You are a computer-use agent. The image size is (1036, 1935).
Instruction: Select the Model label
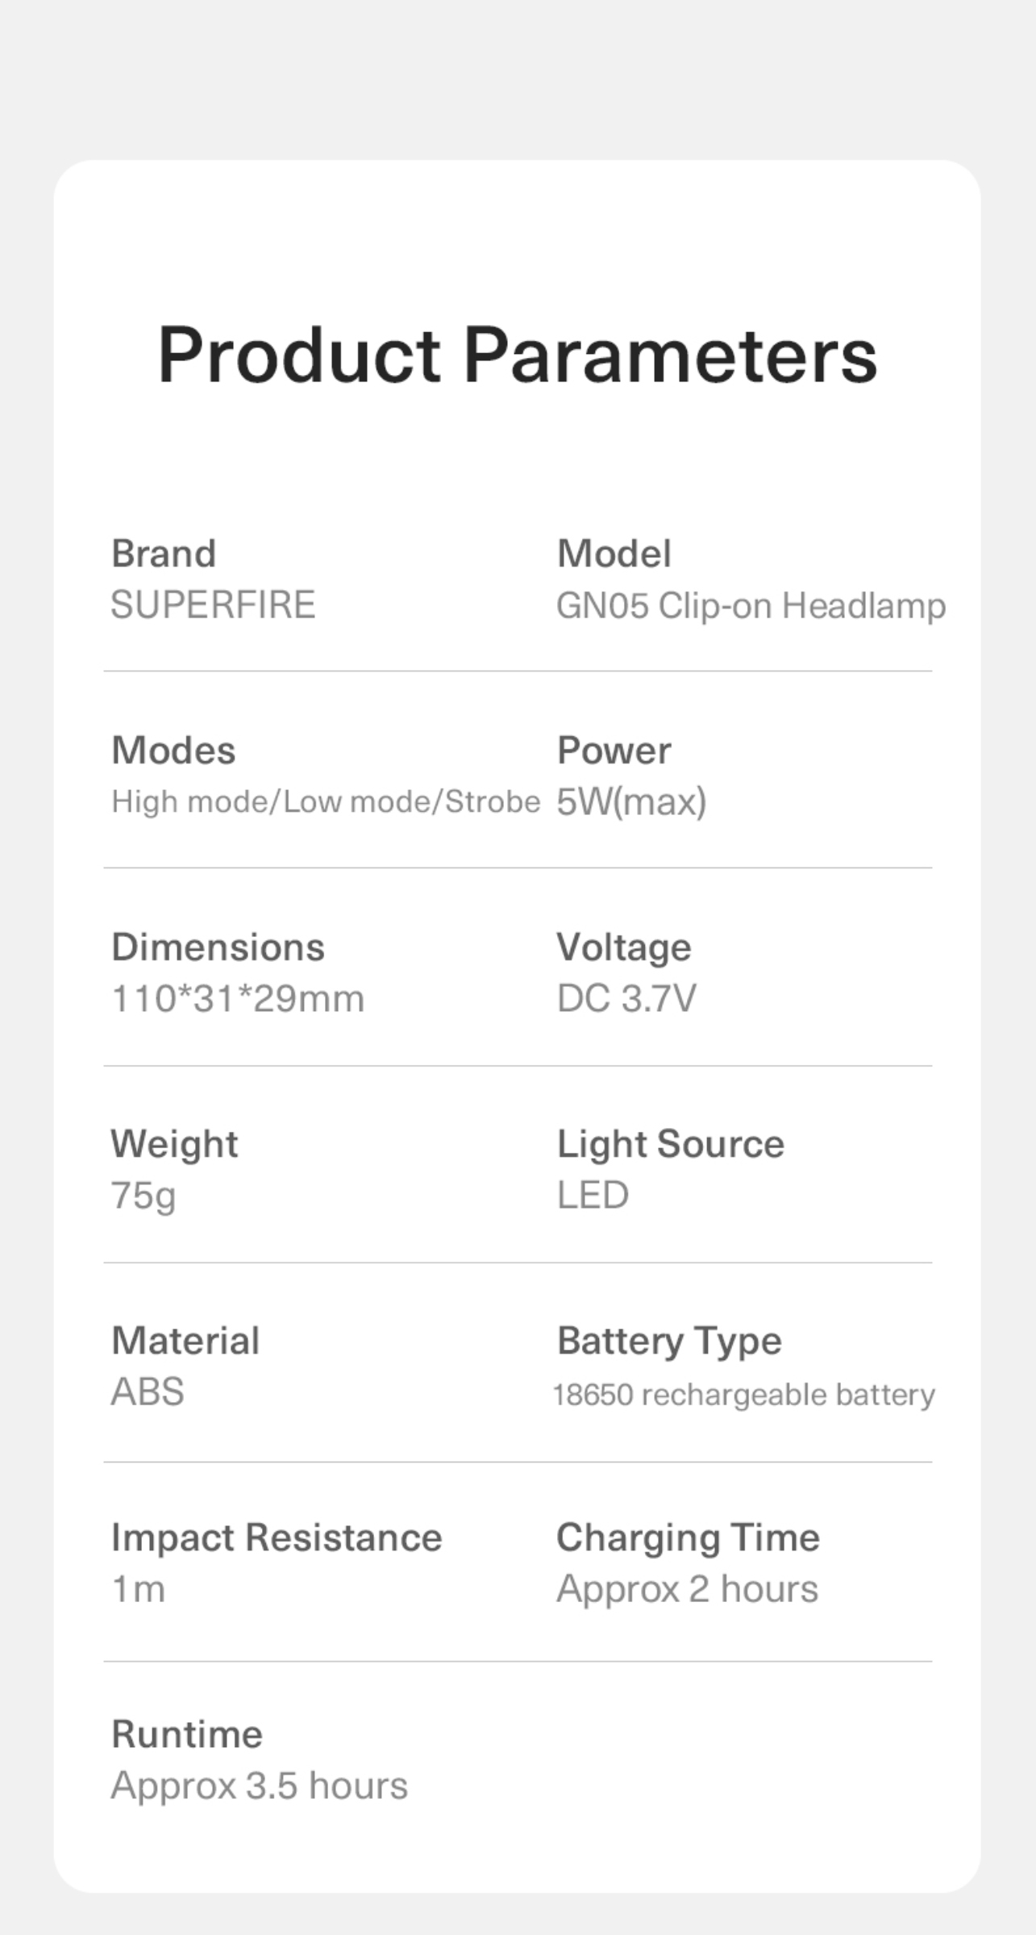click(614, 554)
